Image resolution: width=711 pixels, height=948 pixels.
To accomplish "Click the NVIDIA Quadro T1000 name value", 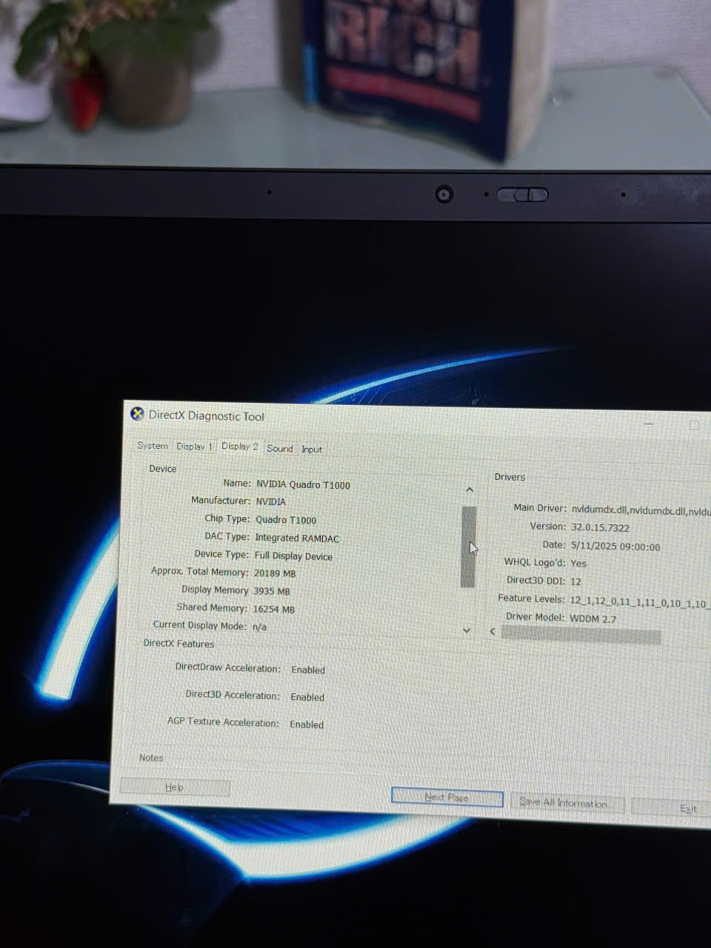I will (x=303, y=485).
